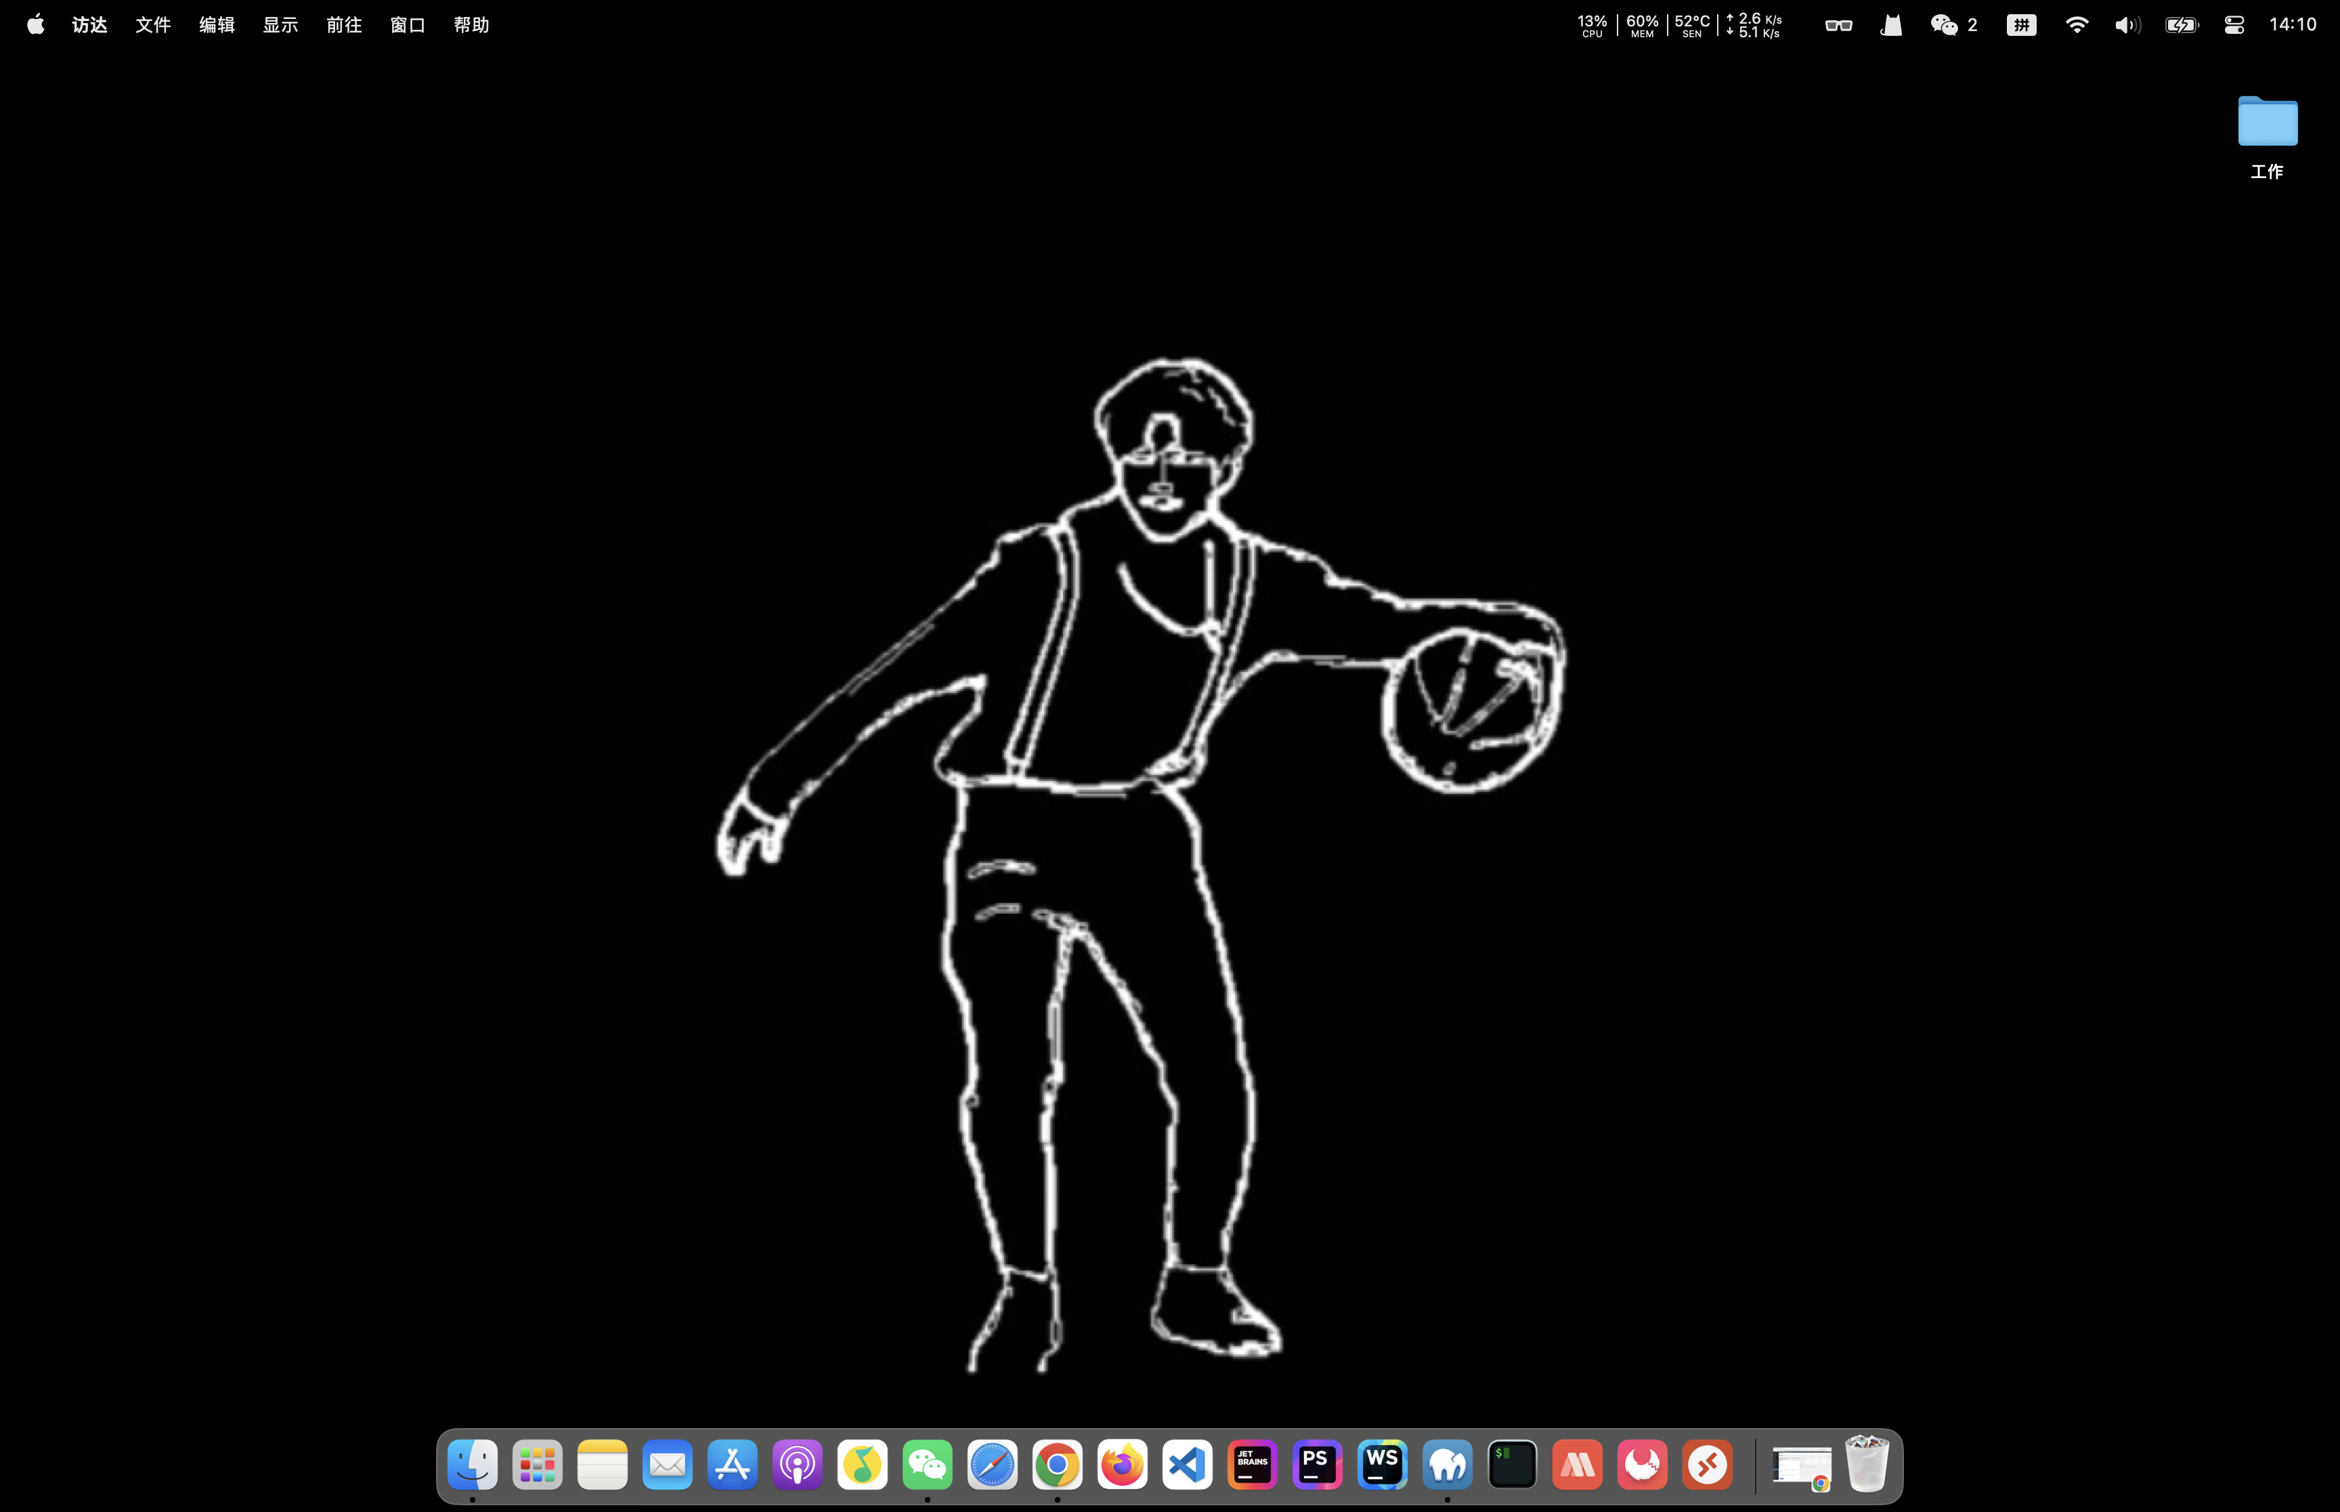Open WeChat app in the dock
Viewport: 2340px width, 1512px height.
click(927, 1465)
